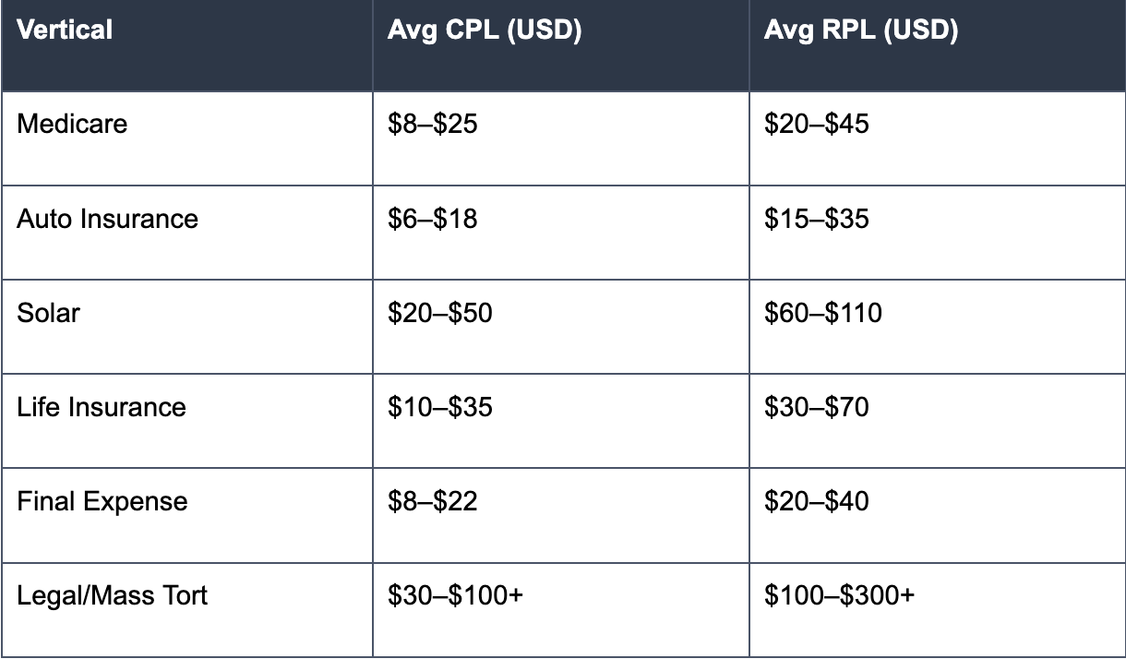Select the Avg CPL (USD) header cell

pyautogui.click(x=561, y=45)
